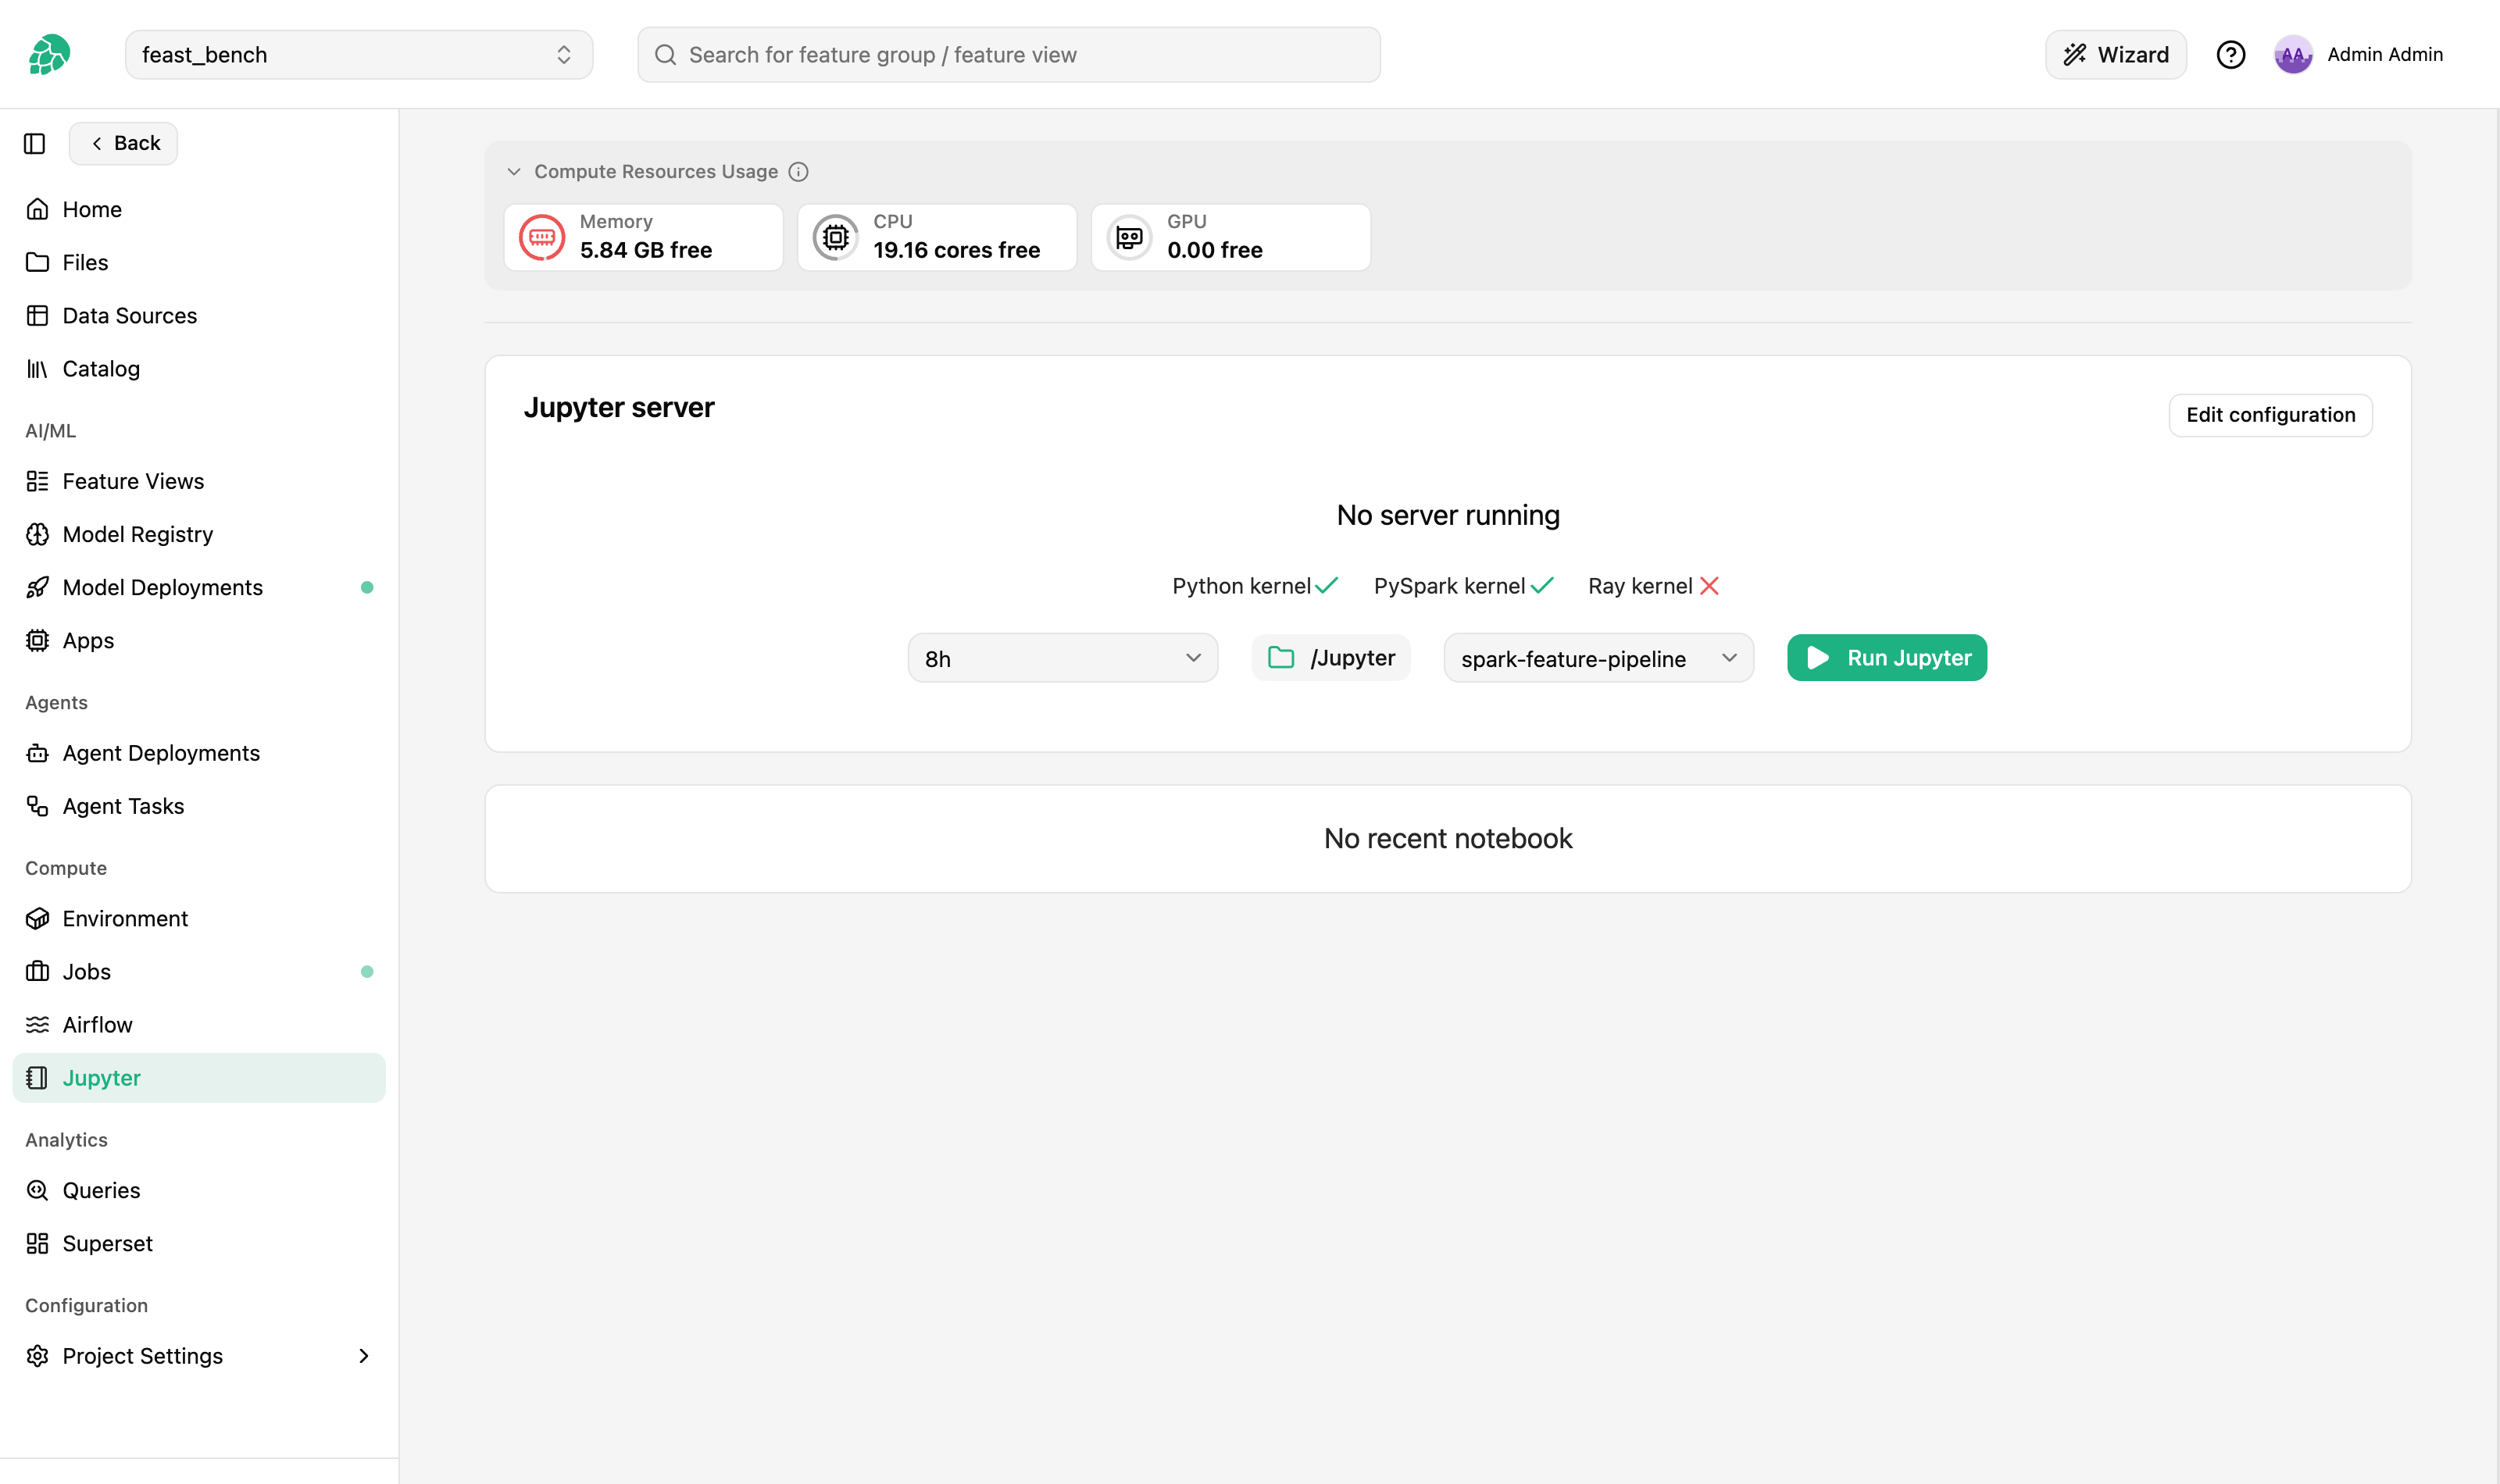The image size is (2500, 1484).
Task: Open the spark-feature-pipeline environment dropdown
Action: (x=1598, y=658)
